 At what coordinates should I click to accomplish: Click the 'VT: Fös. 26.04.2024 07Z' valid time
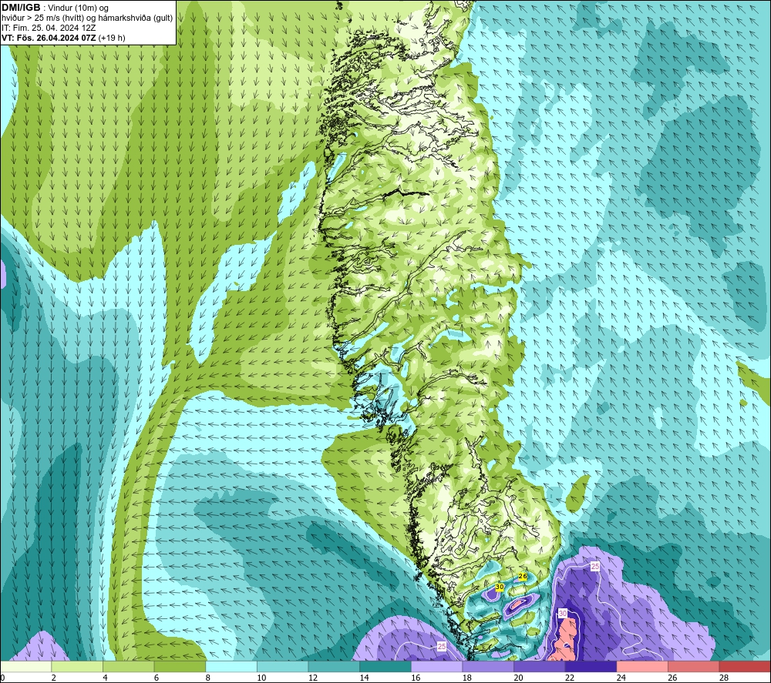(x=49, y=38)
